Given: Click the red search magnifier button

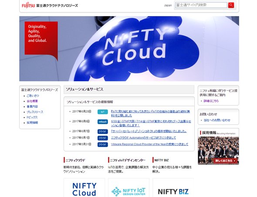Looking at the screenshot, I should coord(231,5).
